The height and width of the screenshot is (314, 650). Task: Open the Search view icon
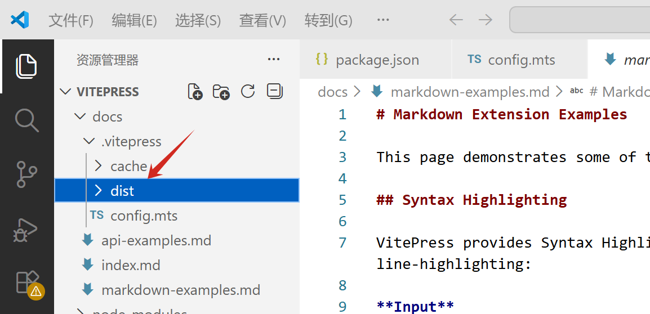tap(26, 120)
